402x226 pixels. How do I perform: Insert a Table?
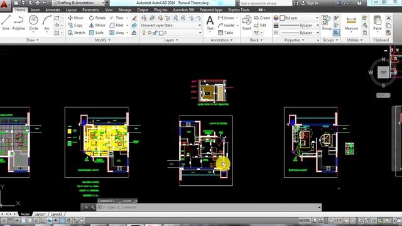(225, 33)
